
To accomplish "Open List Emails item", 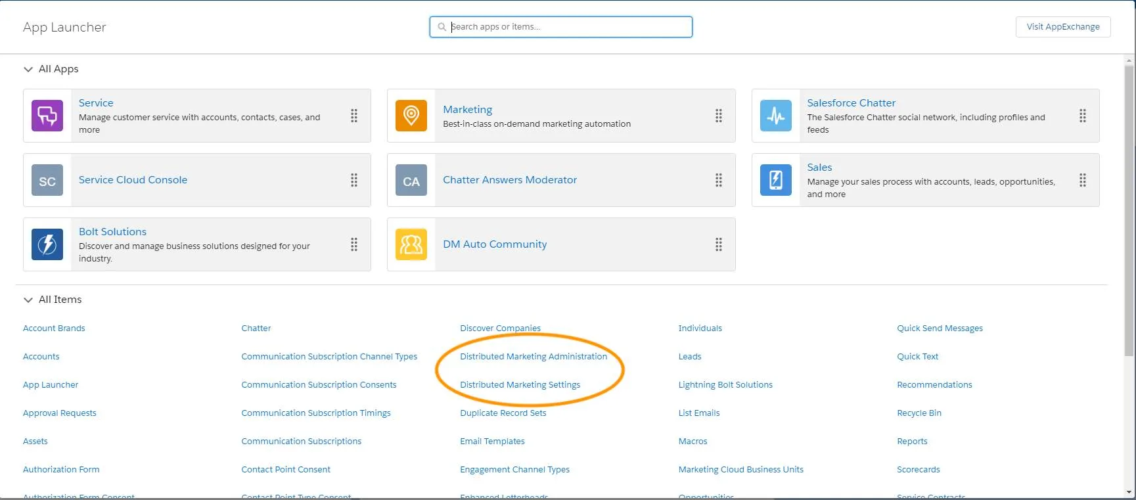I will tap(698, 413).
